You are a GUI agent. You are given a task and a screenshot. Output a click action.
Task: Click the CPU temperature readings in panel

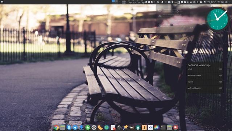tap(136, 2)
